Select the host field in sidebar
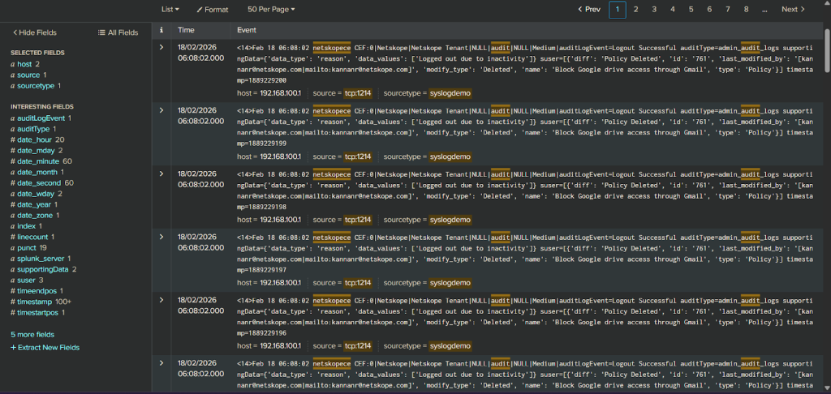The image size is (831, 394). click(24, 64)
